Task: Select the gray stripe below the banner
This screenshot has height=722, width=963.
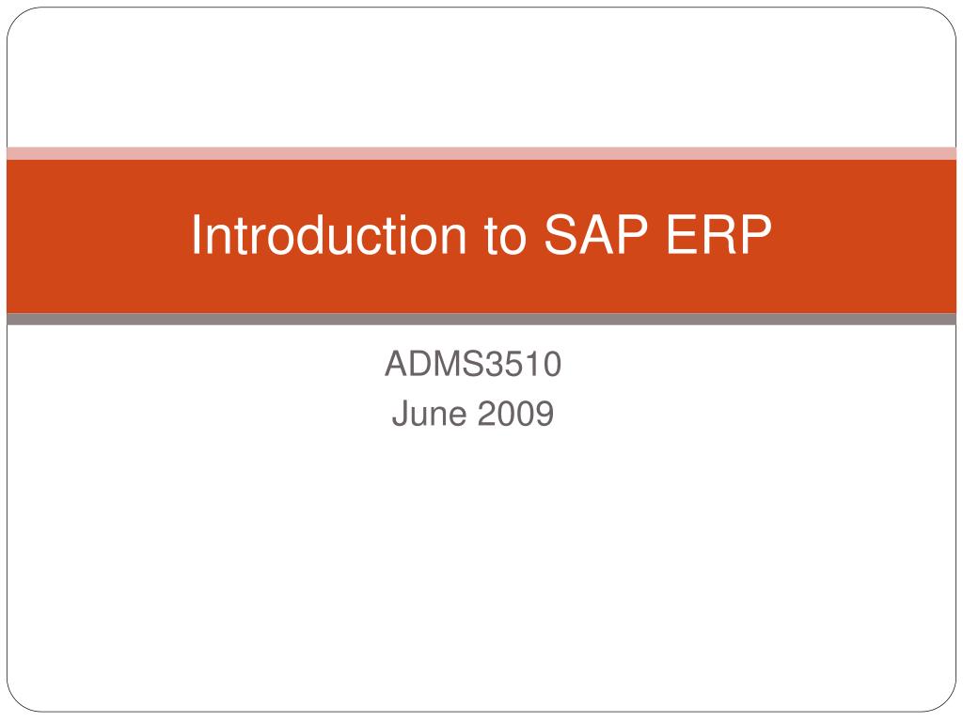Action: pyautogui.click(x=481, y=319)
